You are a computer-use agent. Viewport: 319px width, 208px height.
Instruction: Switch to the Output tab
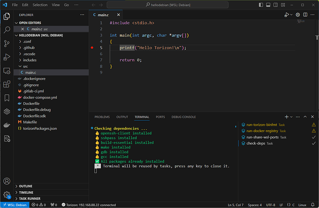[122, 117]
